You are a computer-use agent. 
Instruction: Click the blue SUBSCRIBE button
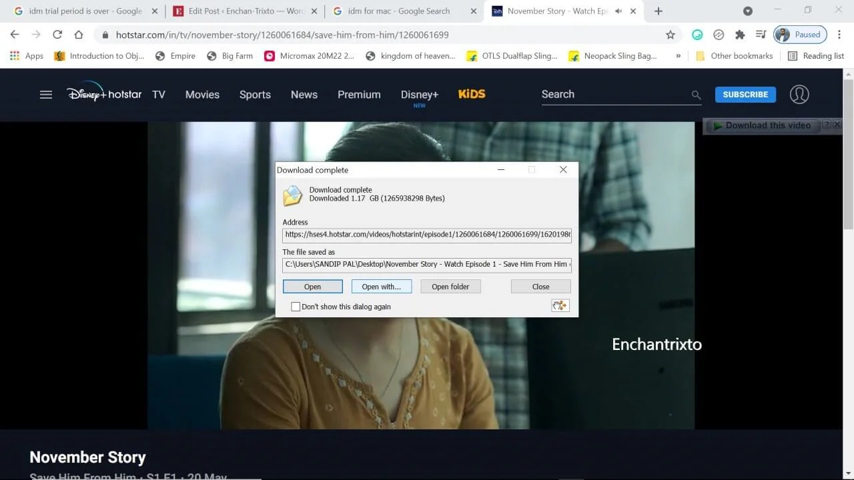[745, 95]
